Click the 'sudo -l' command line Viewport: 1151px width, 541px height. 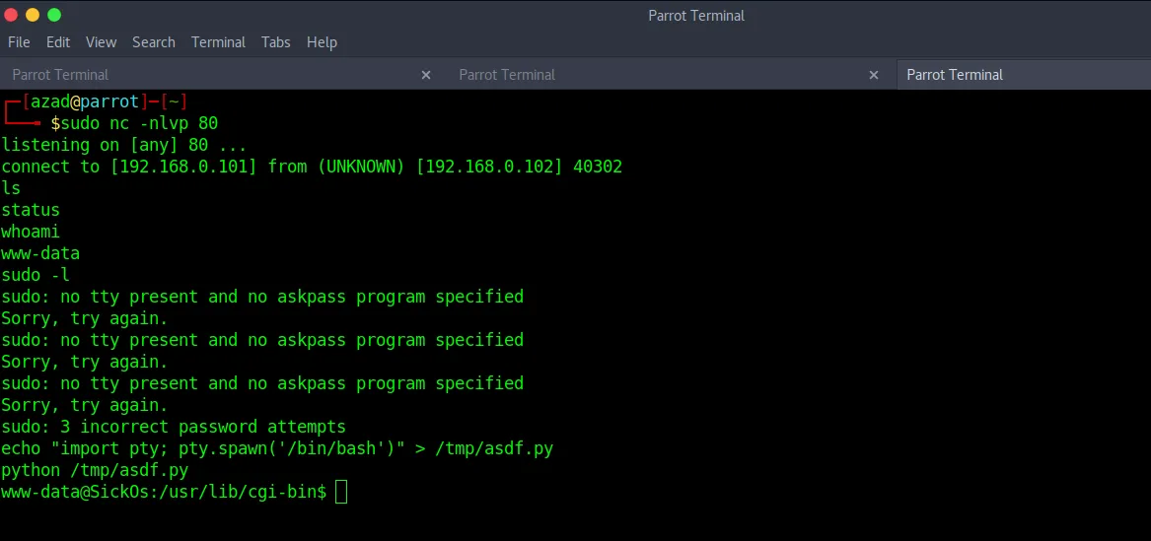point(36,276)
